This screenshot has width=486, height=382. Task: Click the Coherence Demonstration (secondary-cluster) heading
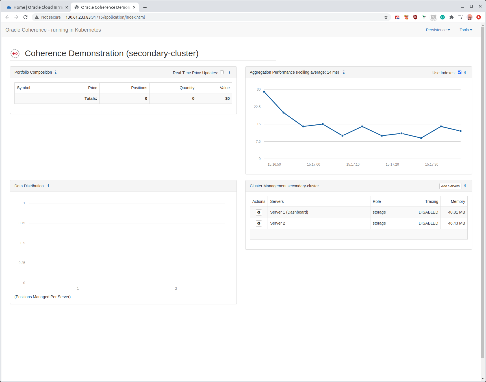pos(112,53)
